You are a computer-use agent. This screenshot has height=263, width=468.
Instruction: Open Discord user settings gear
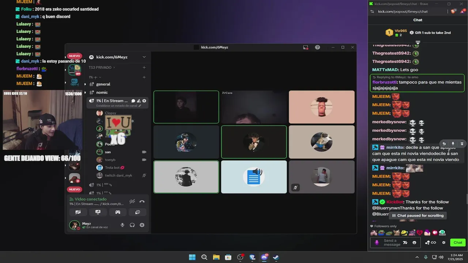pos(142,225)
